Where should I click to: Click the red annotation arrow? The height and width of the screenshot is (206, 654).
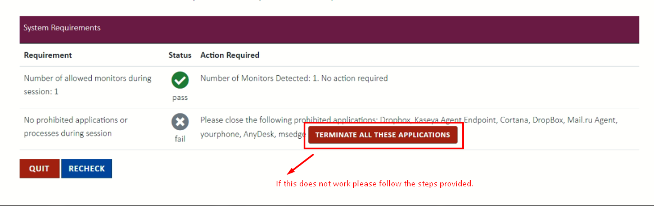click(300, 164)
